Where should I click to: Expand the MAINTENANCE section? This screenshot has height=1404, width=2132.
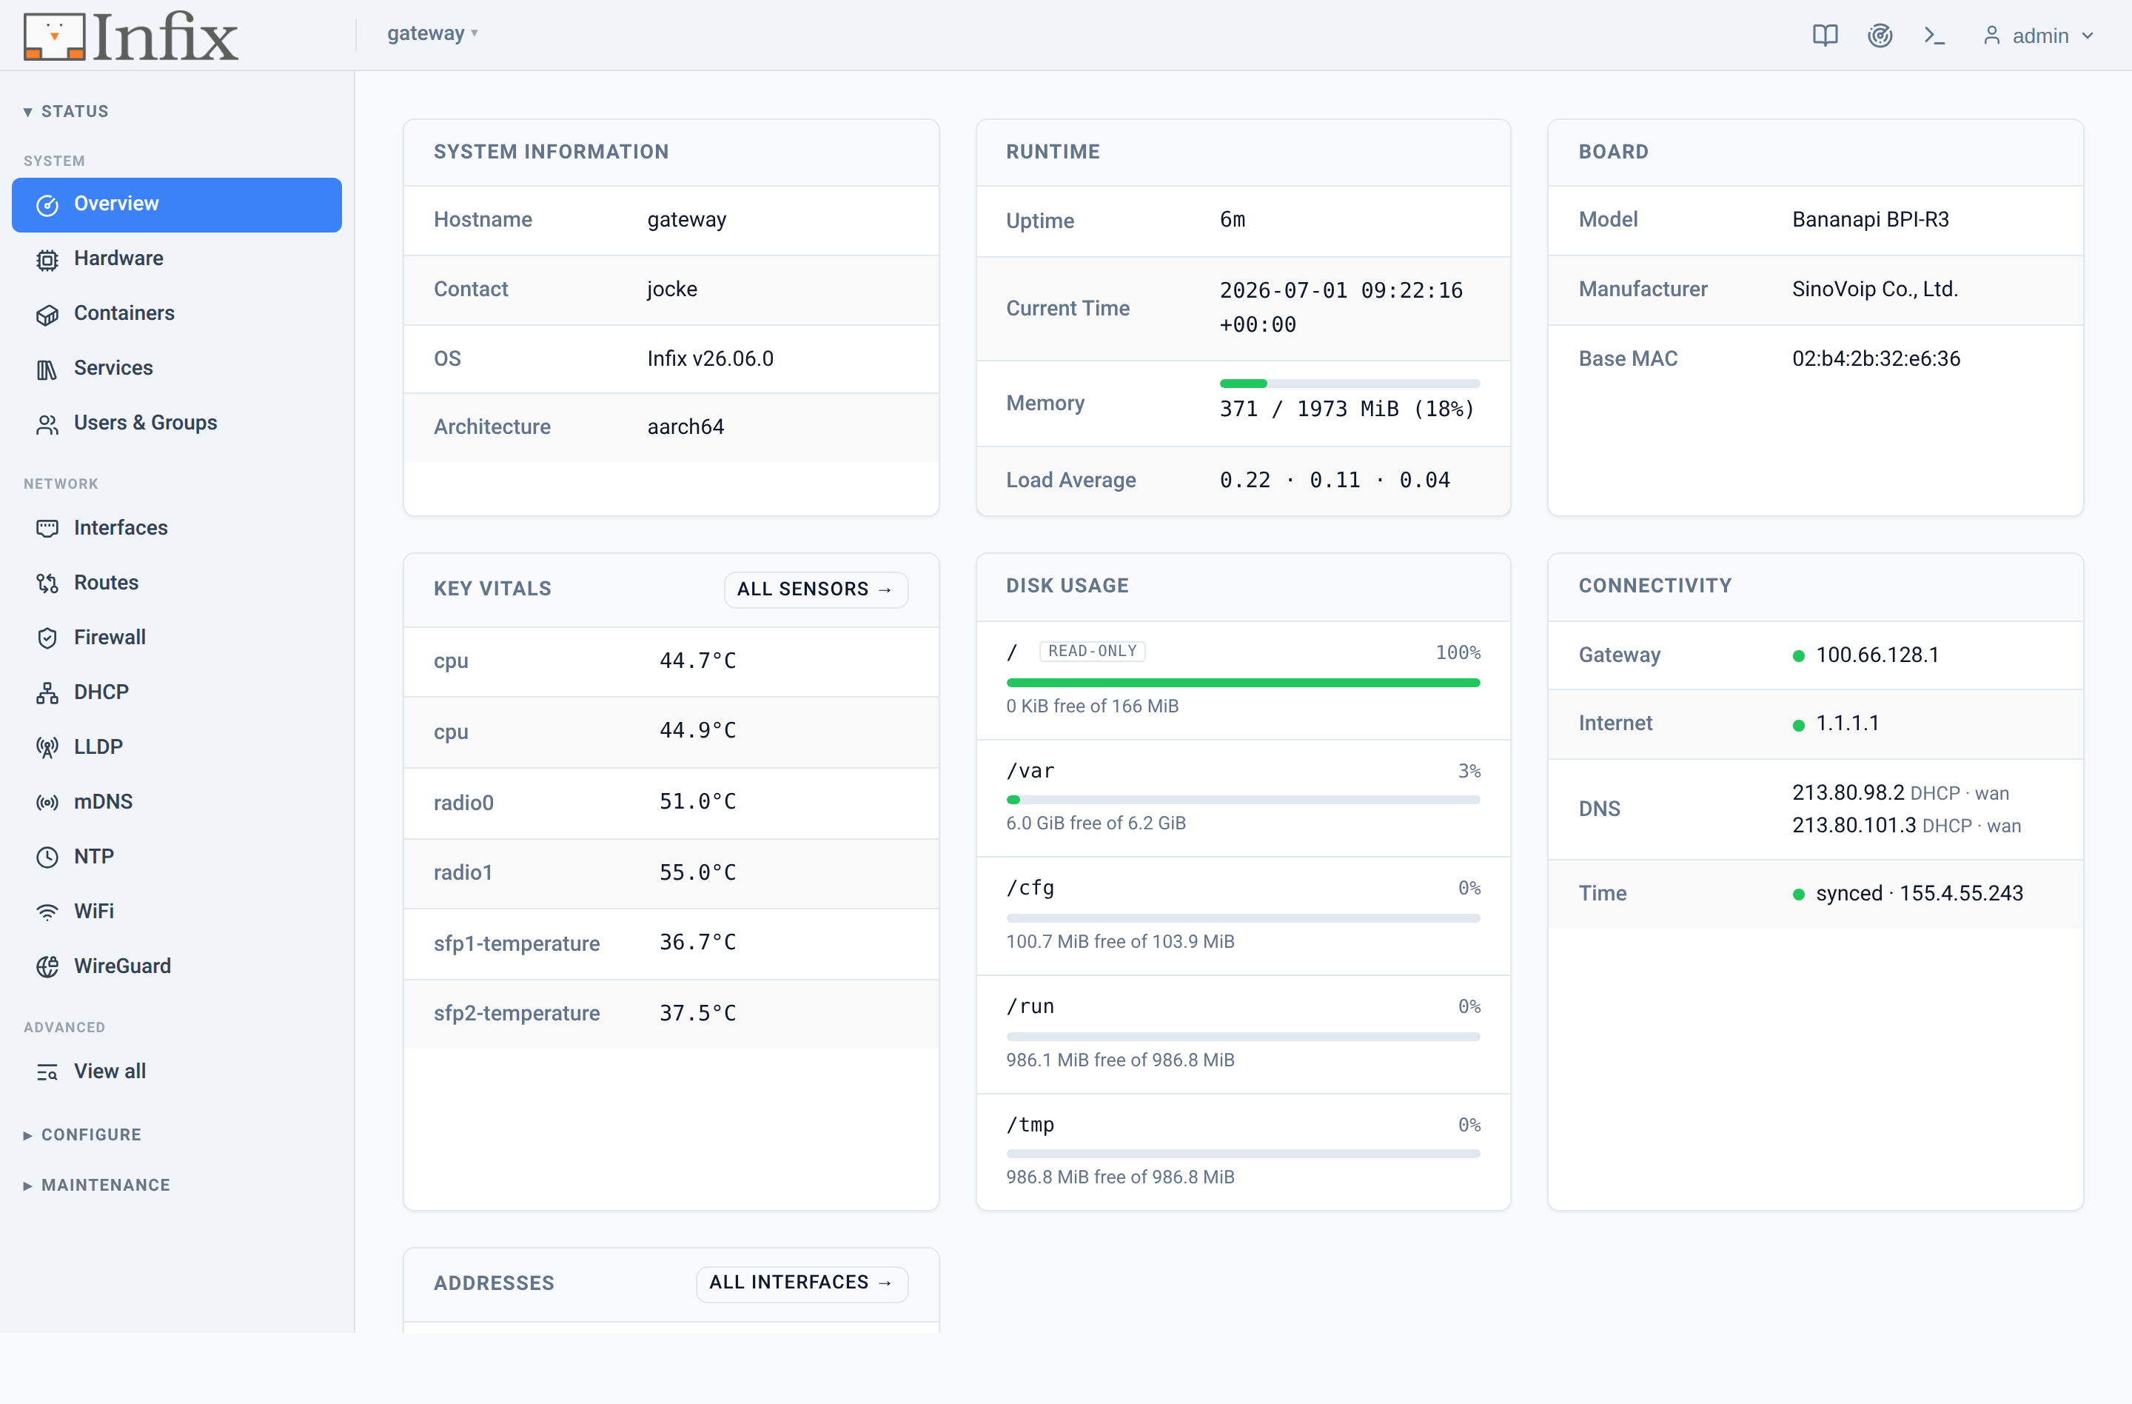[x=97, y=1185]
